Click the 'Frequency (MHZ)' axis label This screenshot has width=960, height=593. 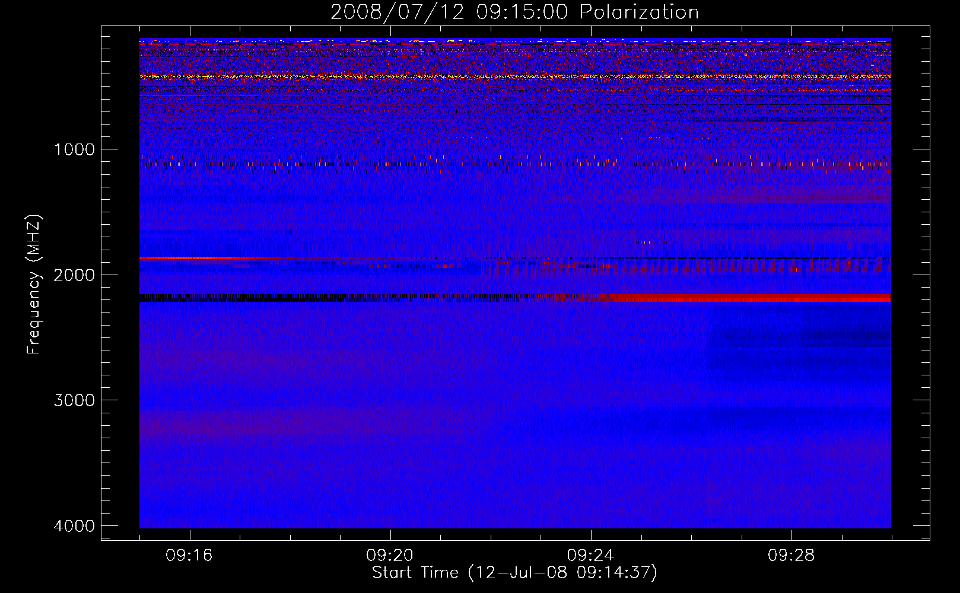pyautogui.click(x=34, y=284)
